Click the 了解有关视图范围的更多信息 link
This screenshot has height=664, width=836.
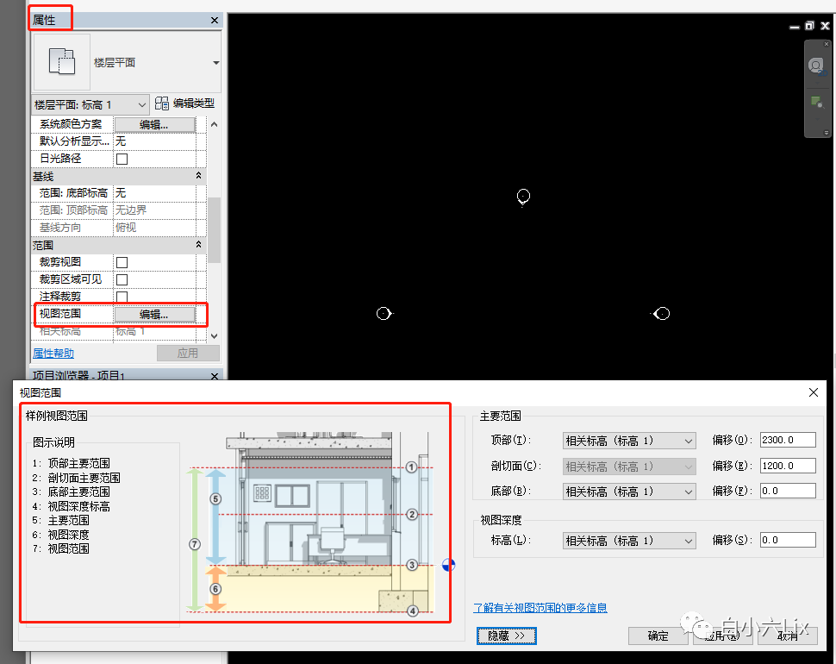[x=540, y=608]
